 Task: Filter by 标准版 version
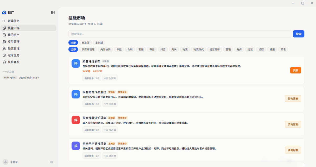(86, 42)
